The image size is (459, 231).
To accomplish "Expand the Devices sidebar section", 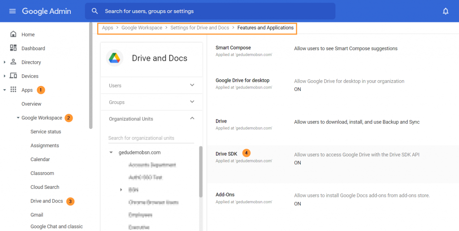I will click(x=4, y=76).
